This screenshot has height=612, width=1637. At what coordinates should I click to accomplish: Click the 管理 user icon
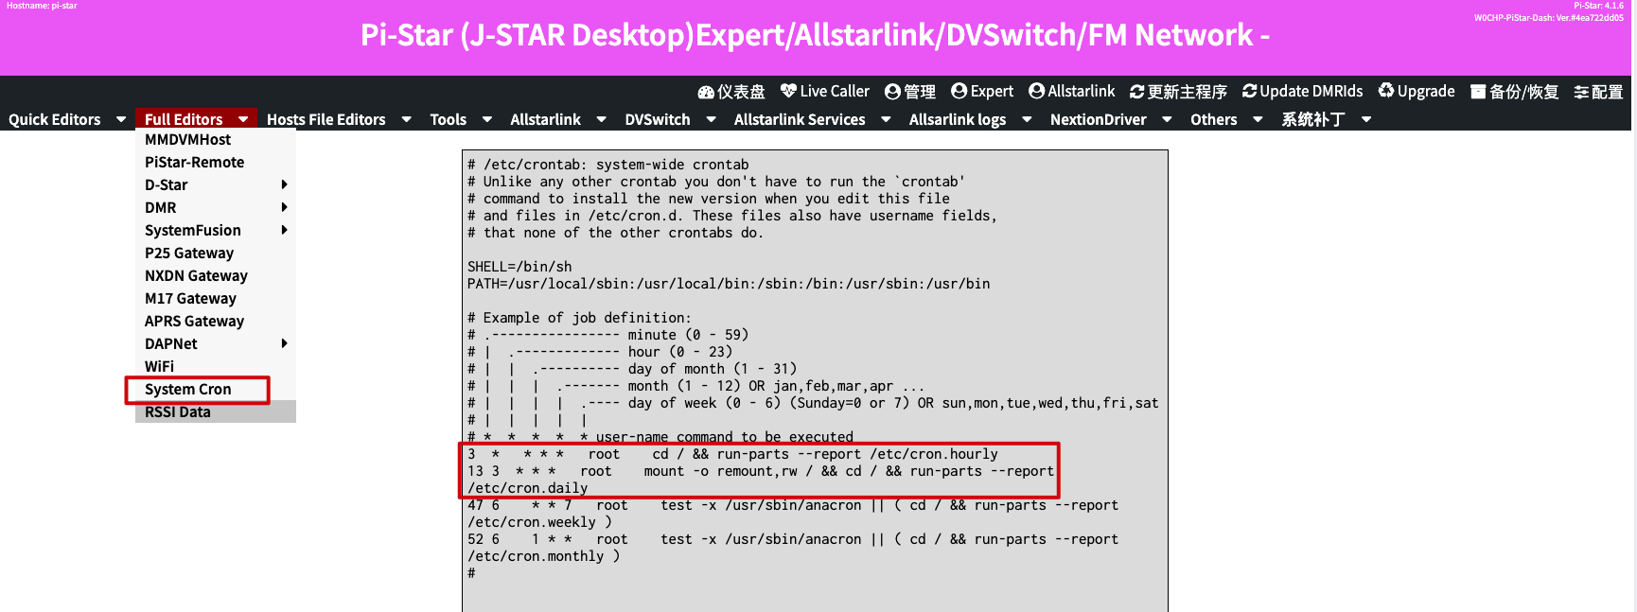[x=892, y=92]
